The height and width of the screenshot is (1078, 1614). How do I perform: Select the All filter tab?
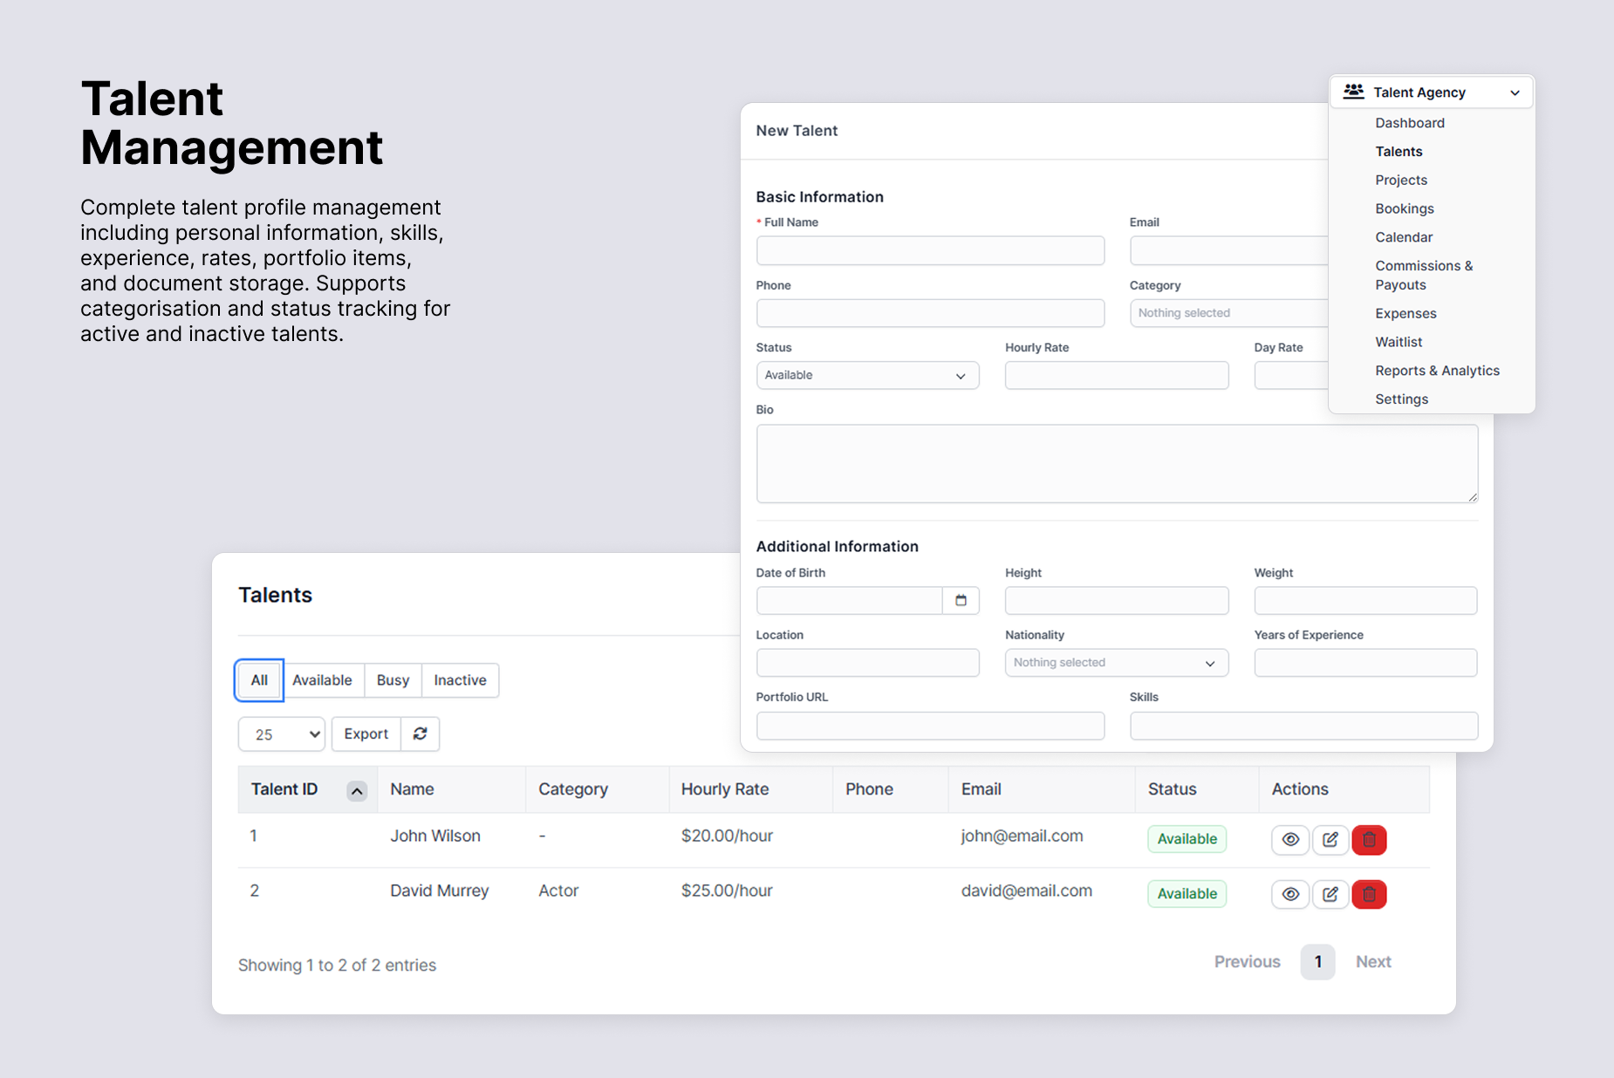(259, 680)
